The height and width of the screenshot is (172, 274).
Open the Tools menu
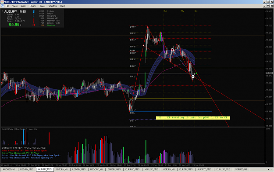[42, 6]
